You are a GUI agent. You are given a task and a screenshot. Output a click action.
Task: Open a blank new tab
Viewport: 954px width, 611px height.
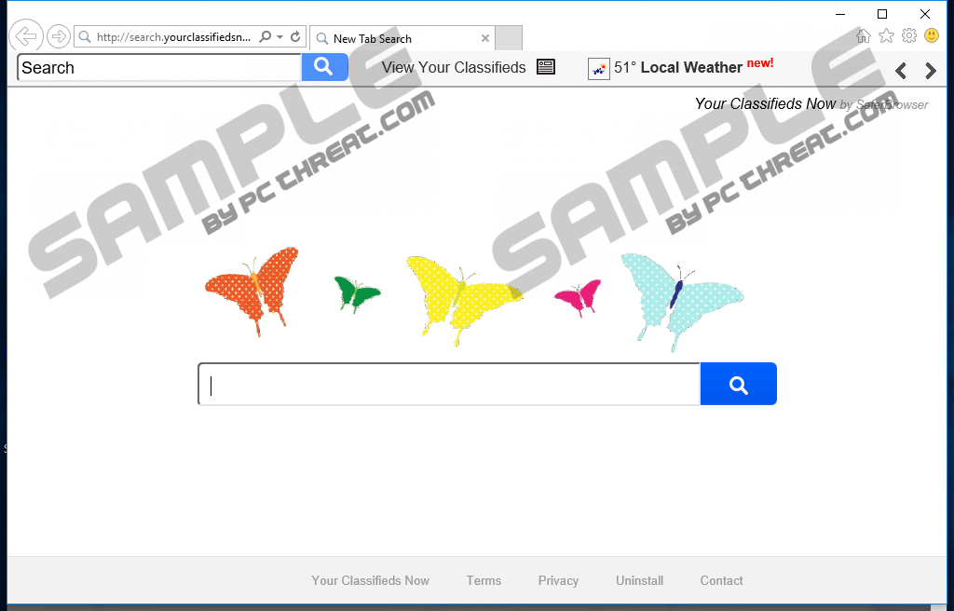click(509, 38)
